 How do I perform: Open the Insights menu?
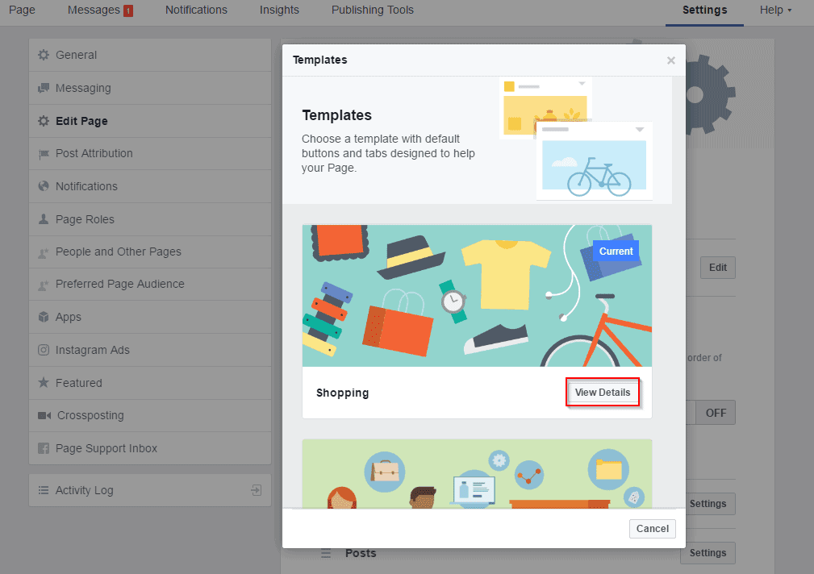(279, 10)
